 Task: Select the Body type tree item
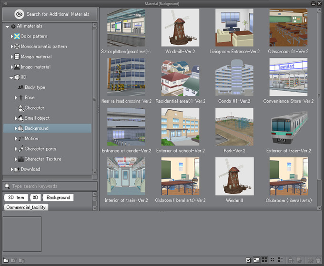coord(34,87)
